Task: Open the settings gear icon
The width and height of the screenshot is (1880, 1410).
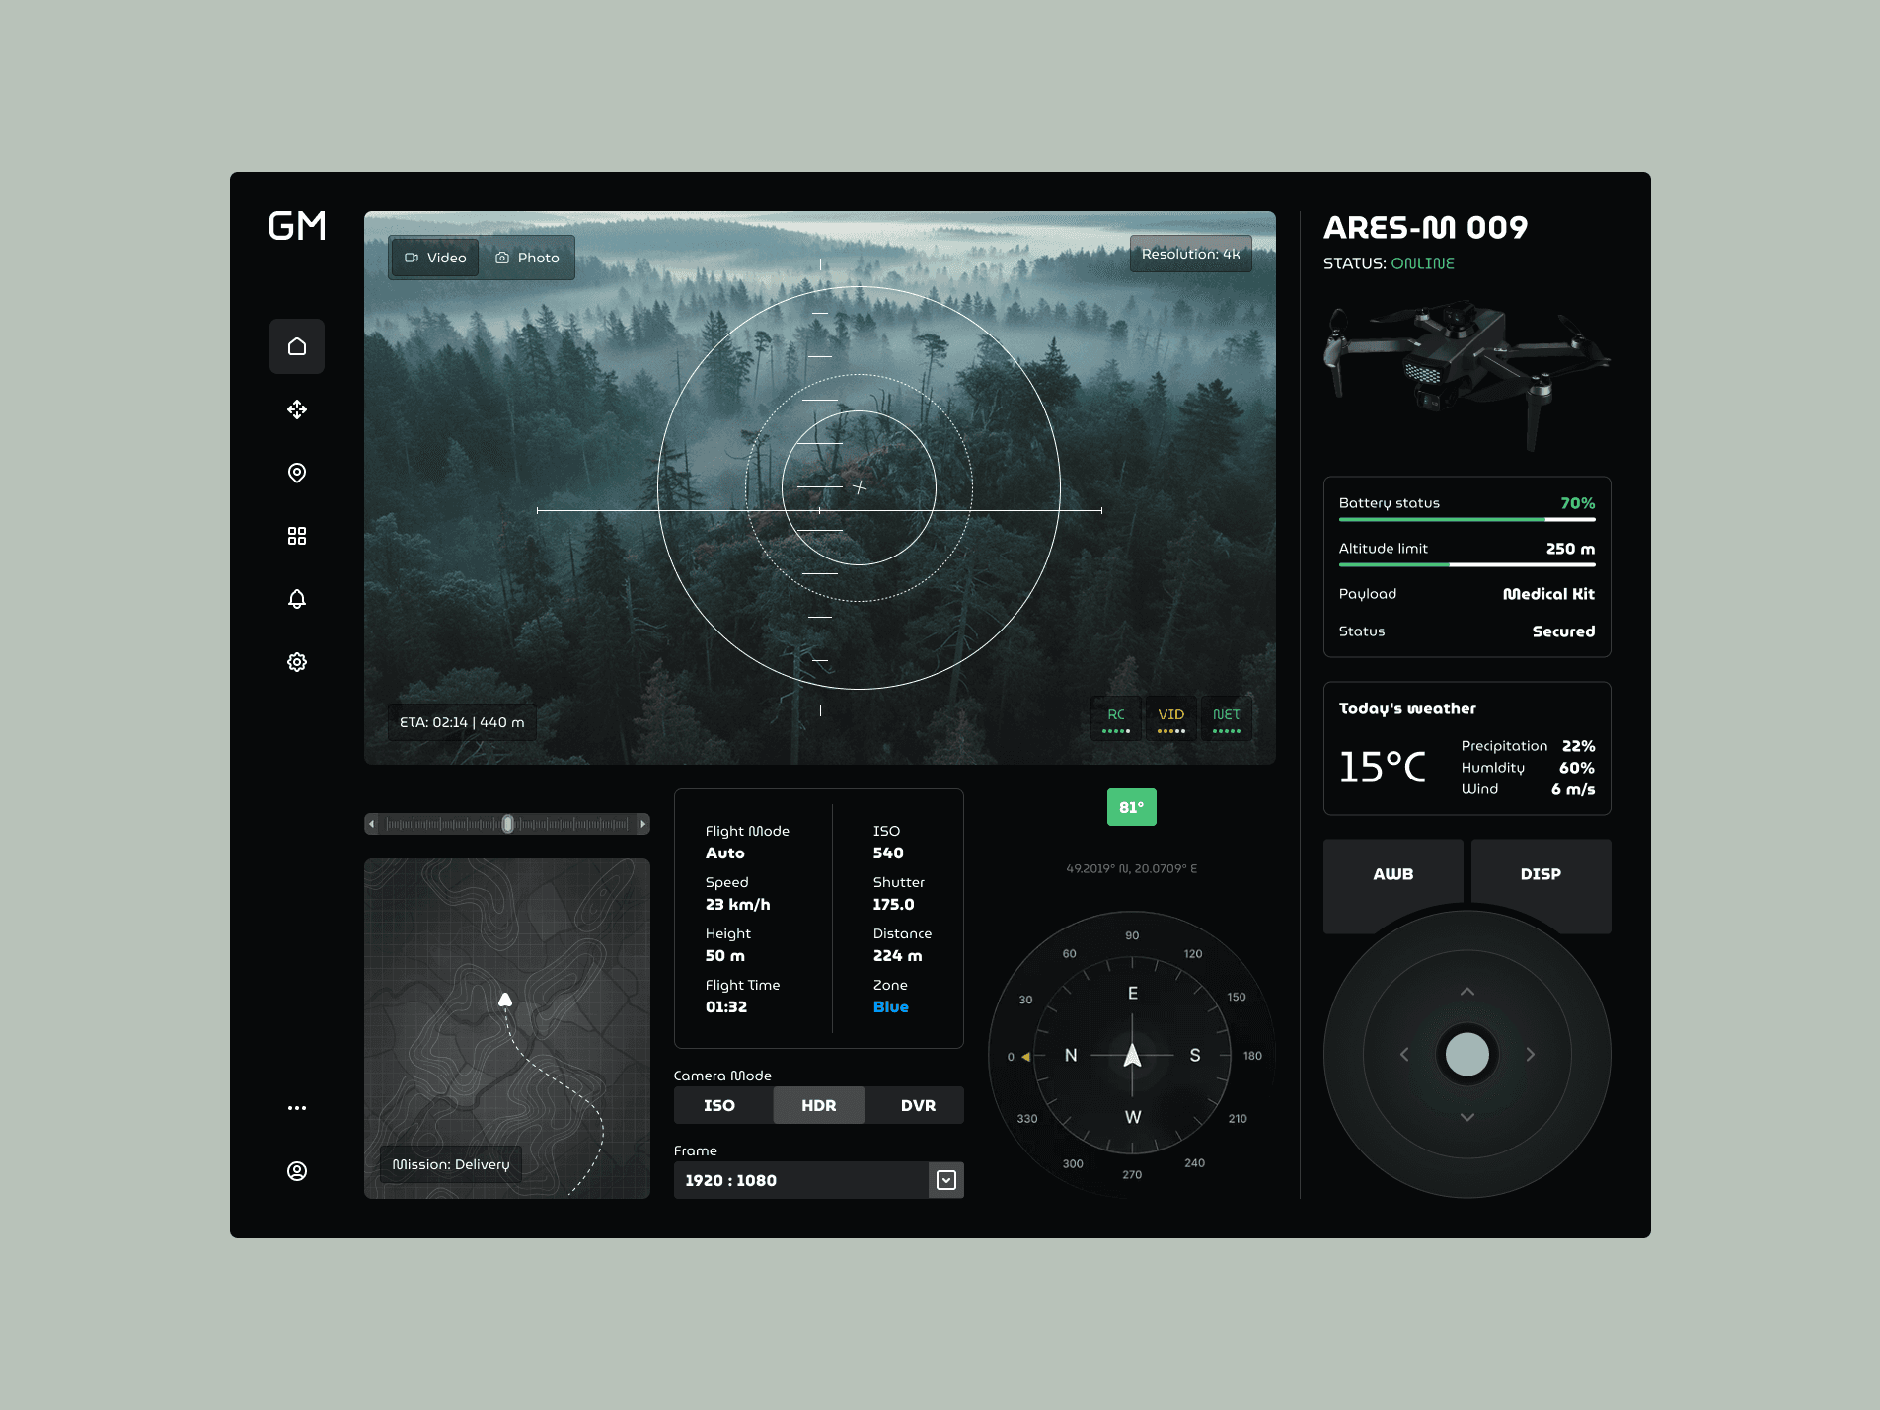Action: tap(297, 662)
